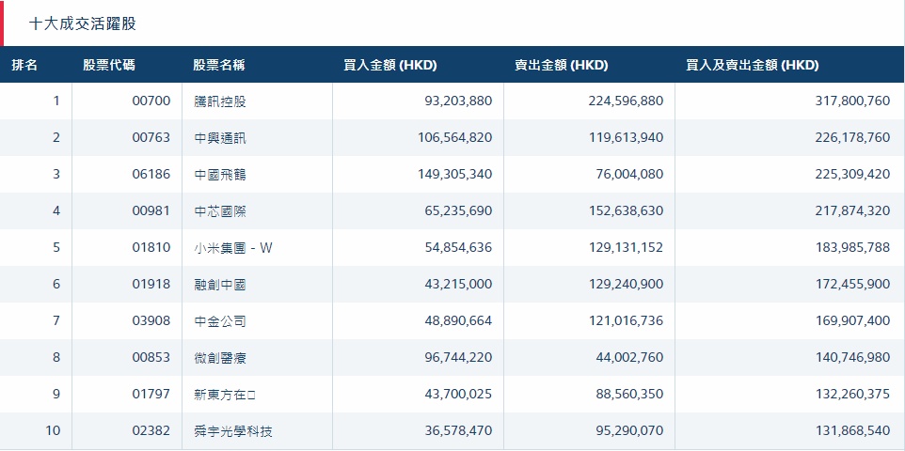Screen dimensions: 905x451
Task: Click the 買入及賣出金額 (HKD) column header
Action: [753, 65]
